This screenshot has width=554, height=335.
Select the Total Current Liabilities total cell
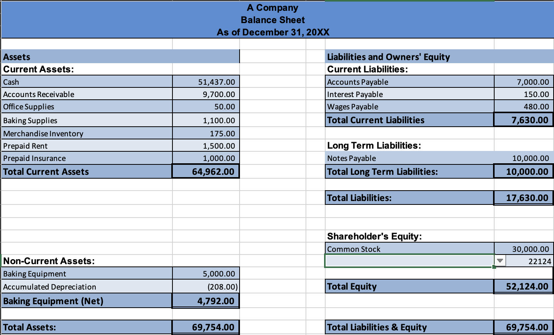click(x=523, y=120)
